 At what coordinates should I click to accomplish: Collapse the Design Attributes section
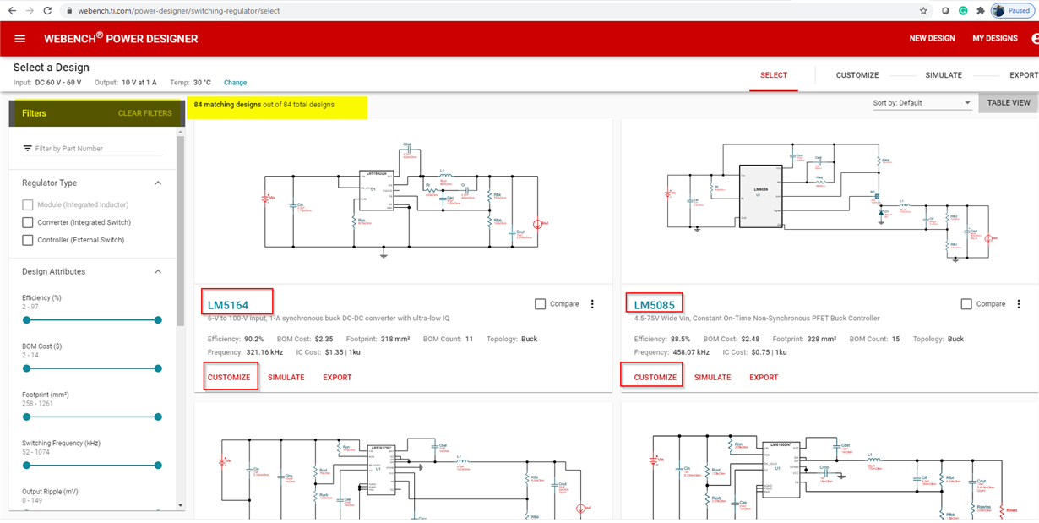click(158, 272)
